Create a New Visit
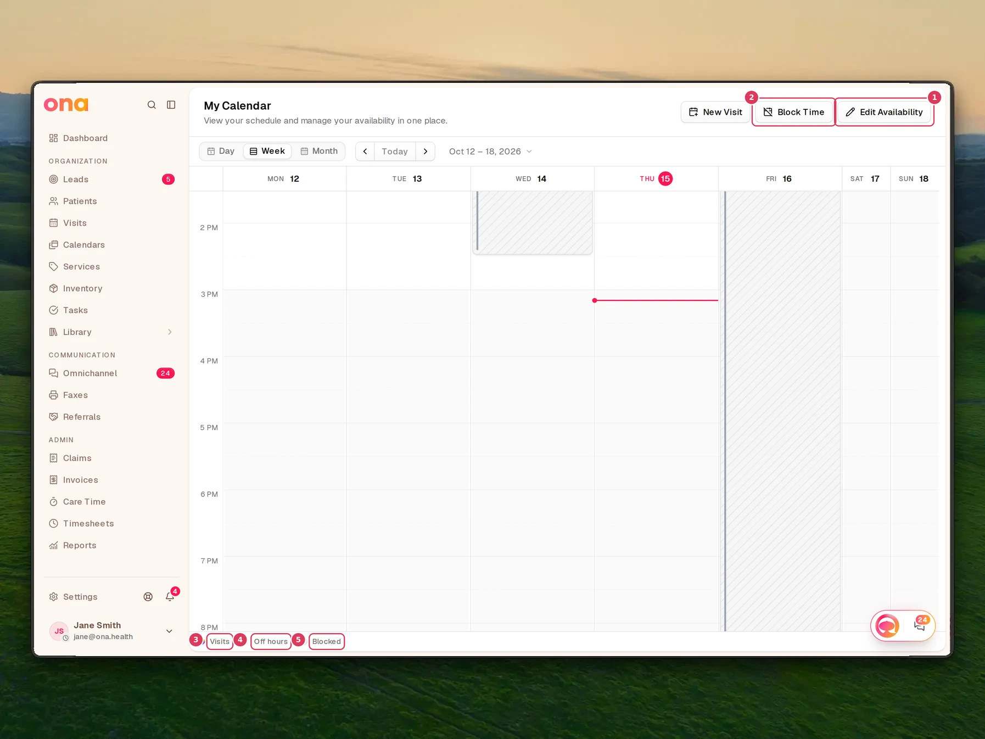This screenshot has height=739, width=985. pos(715,112)
